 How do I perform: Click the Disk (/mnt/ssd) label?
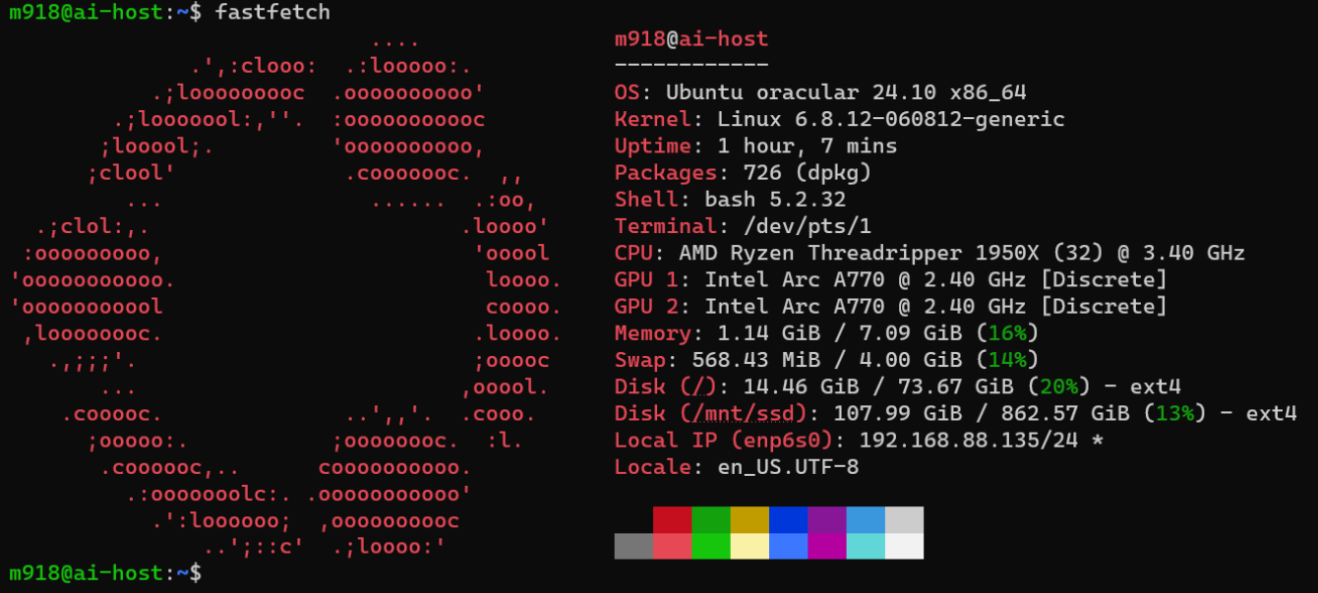point(717,413)
